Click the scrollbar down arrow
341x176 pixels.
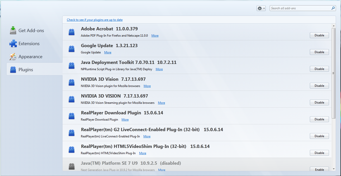click(334, 169)
